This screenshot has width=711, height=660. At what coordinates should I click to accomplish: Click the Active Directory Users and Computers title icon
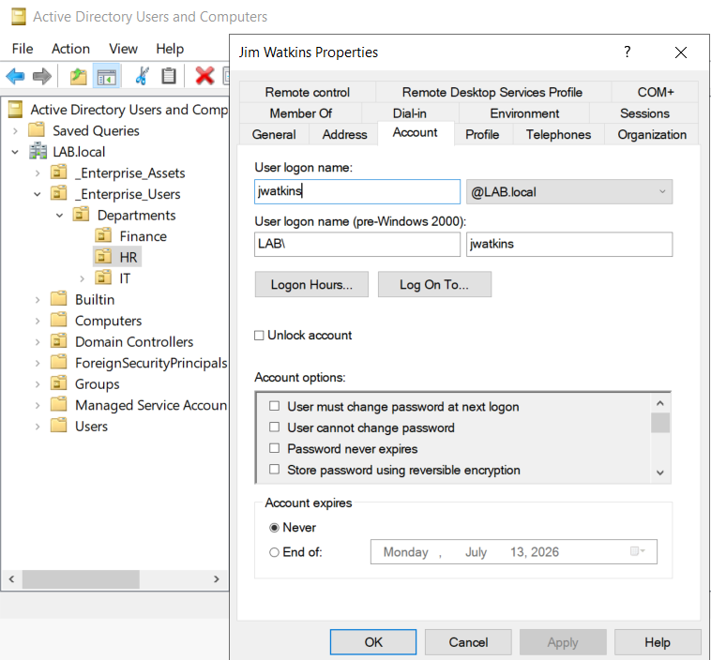[19, 17]
